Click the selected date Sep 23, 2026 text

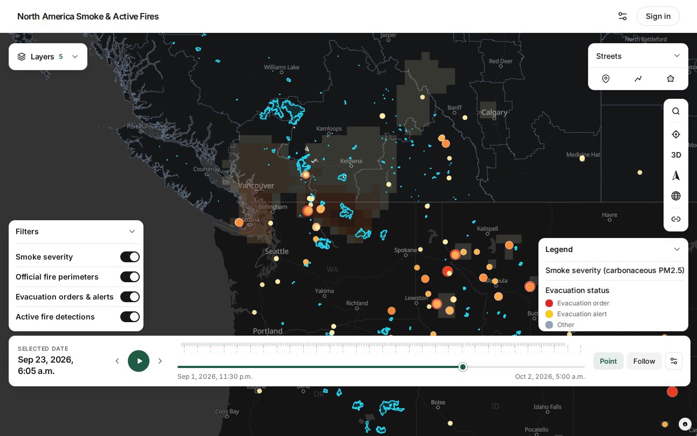point(45,365)
